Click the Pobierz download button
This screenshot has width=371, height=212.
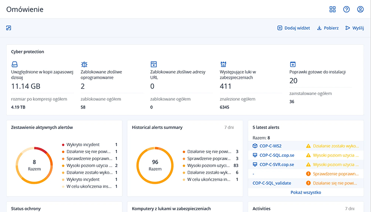coord(328,28)
